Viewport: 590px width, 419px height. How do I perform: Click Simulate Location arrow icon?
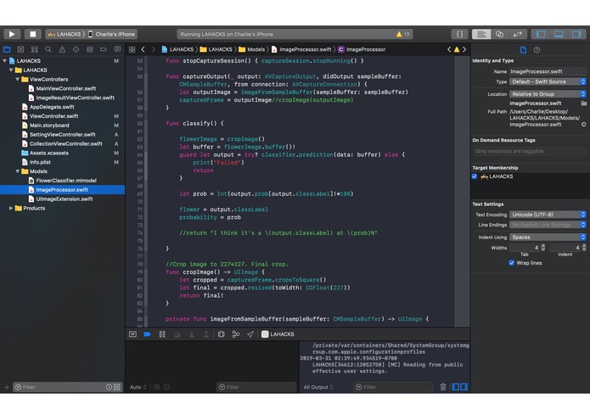[250, 334]
